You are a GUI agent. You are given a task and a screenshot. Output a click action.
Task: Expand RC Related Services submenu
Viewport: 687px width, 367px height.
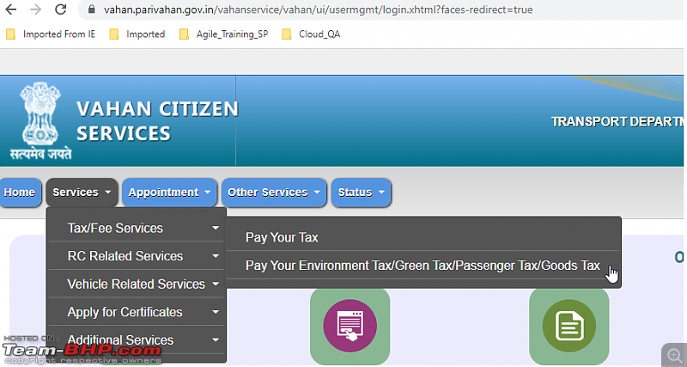click(137, 256)
